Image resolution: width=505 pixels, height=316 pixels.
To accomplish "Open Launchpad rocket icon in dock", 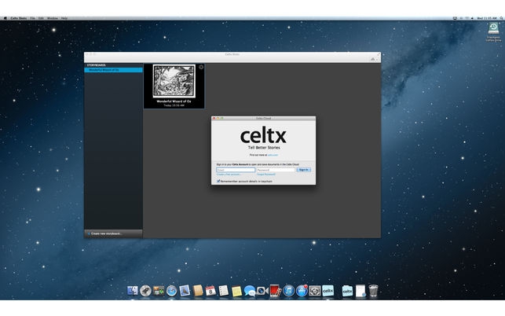I will point(145,291).
